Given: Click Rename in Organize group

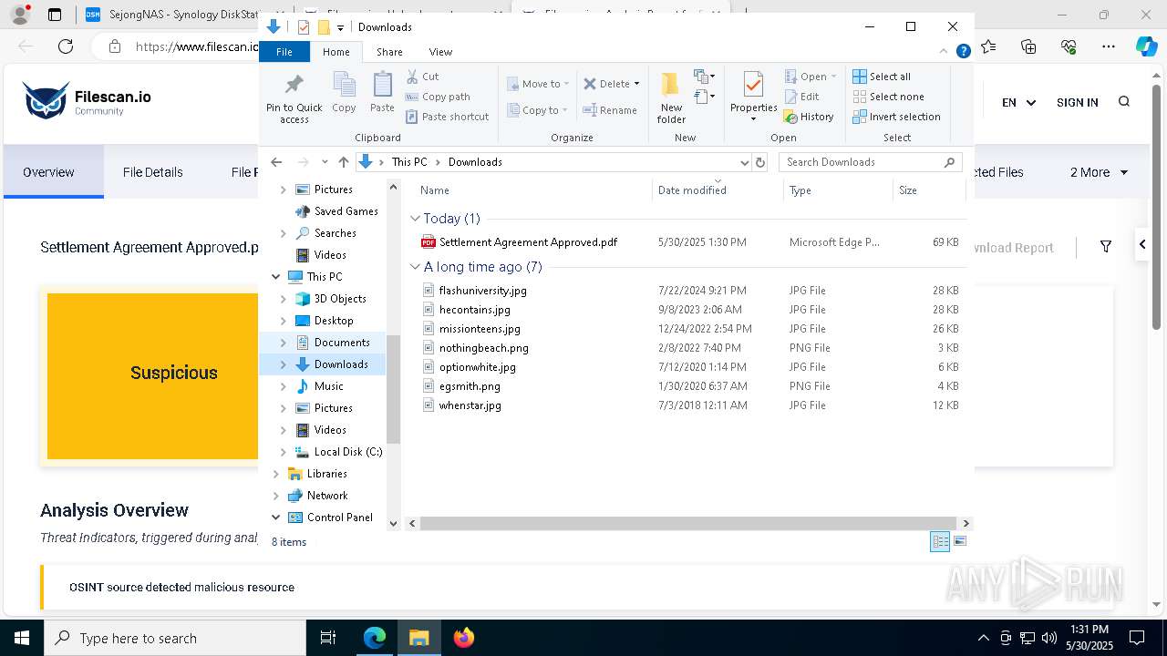Looking at the screenshot, I should pos(610,110).
